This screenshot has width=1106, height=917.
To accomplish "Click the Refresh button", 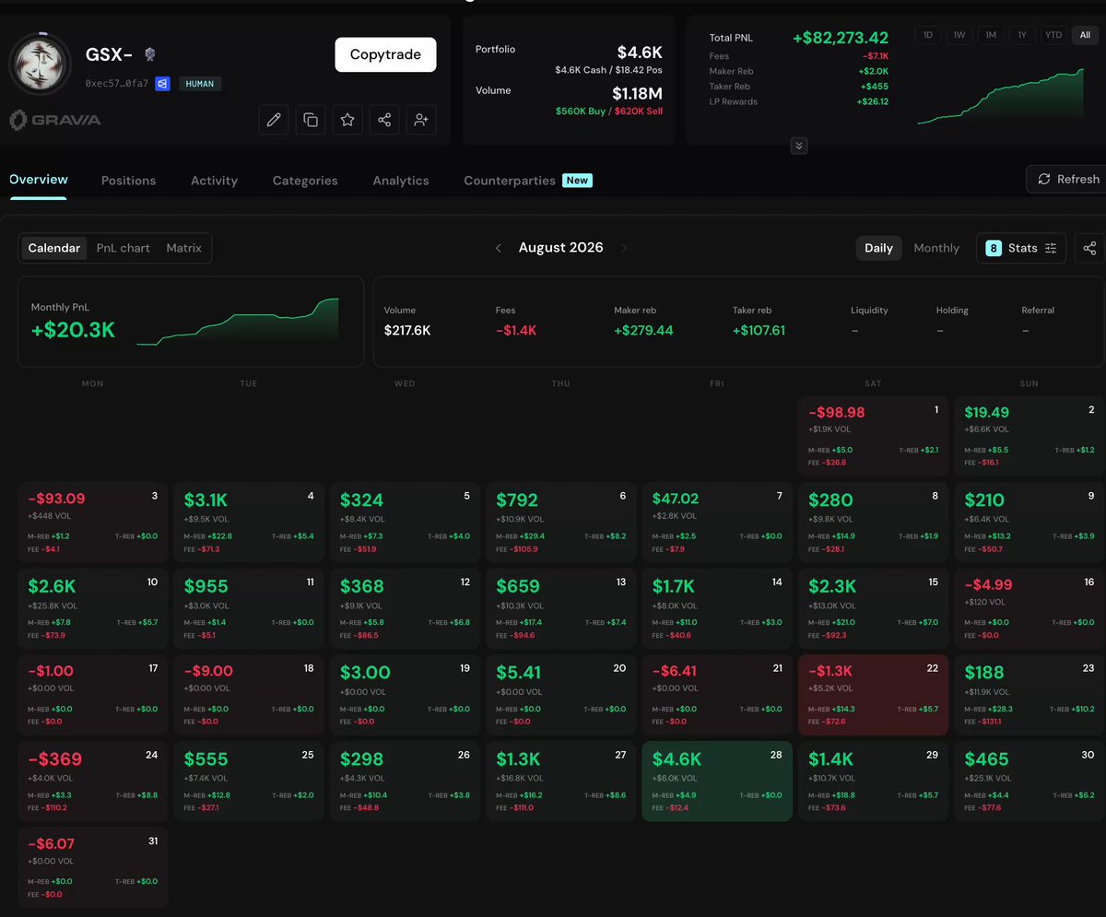I will [x=1068, y=179].
